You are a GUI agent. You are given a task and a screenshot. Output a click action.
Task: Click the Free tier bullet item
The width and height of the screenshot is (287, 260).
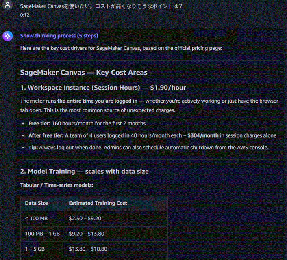click(87, 123)
